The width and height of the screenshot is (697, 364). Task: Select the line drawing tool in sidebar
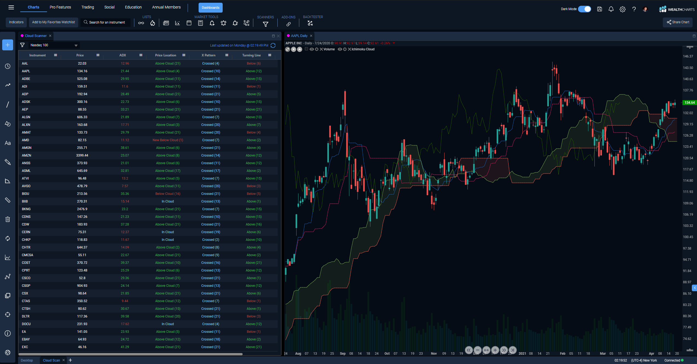(x=8, y=105)
